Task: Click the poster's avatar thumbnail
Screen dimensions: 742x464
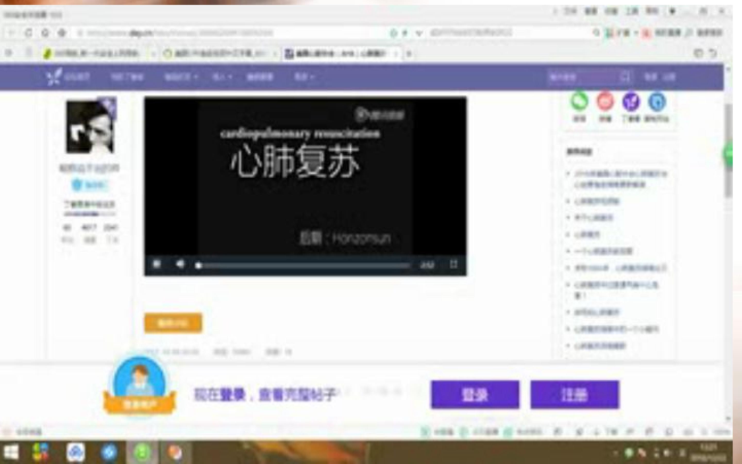Action: (x=90, y=127)
